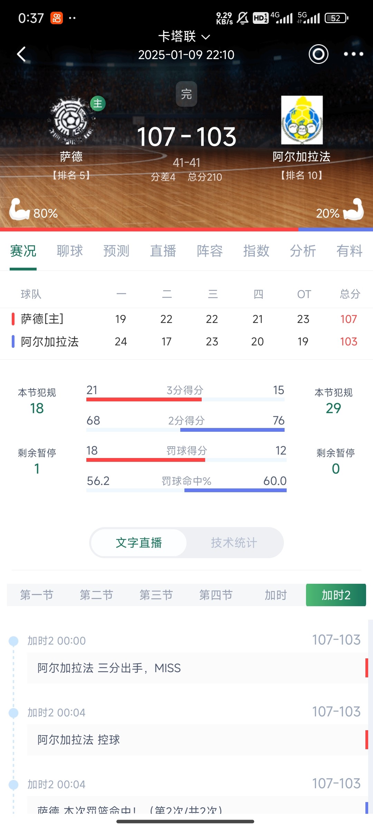Image resolution: width=373 pixels, height=829 pixels.
Task: Open the 预测 prediction tab
Action: (x=116, y=251)
